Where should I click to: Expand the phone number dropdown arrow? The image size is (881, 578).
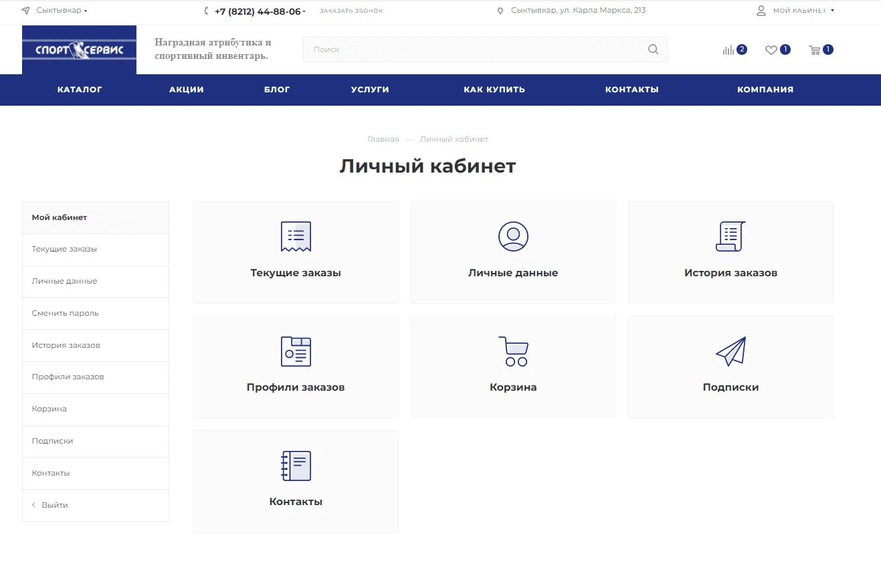tap(304, 11)
